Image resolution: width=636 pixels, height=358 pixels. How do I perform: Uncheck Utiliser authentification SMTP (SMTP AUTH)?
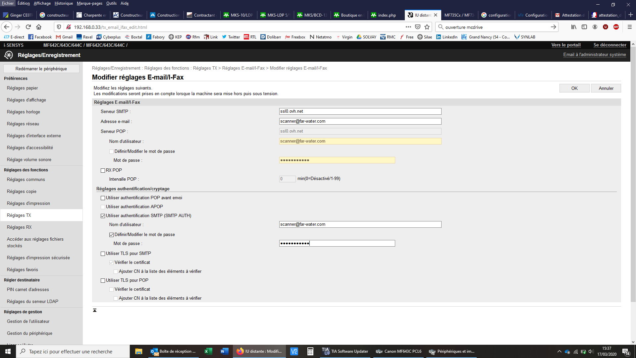(103, 216)
